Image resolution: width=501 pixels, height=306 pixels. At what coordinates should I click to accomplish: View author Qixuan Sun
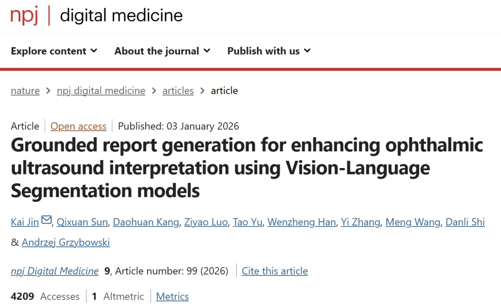pos(82,222)
